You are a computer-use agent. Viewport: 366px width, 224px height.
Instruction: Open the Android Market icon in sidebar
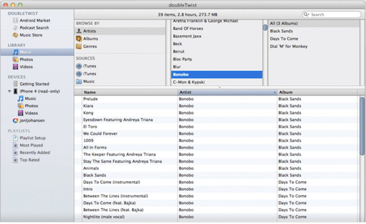tap(15, 20)
